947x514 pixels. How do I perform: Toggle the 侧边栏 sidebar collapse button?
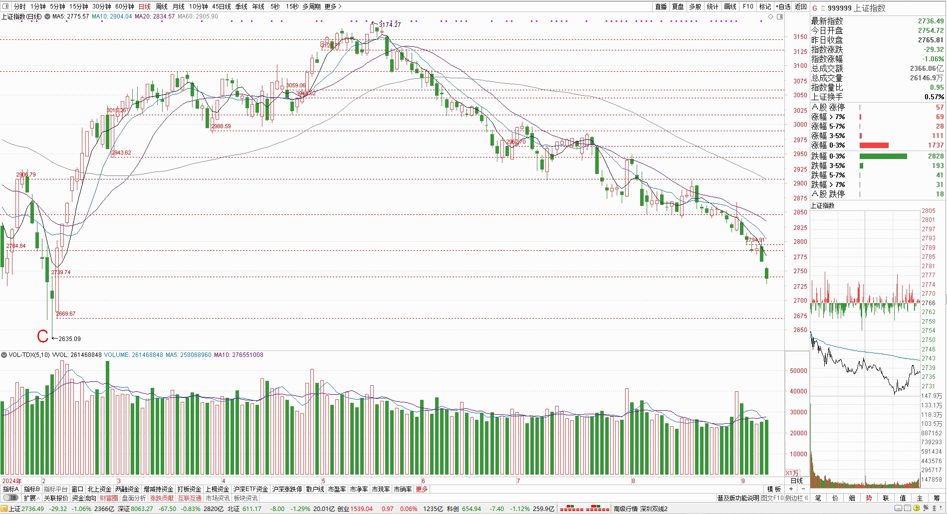point(797,498)
